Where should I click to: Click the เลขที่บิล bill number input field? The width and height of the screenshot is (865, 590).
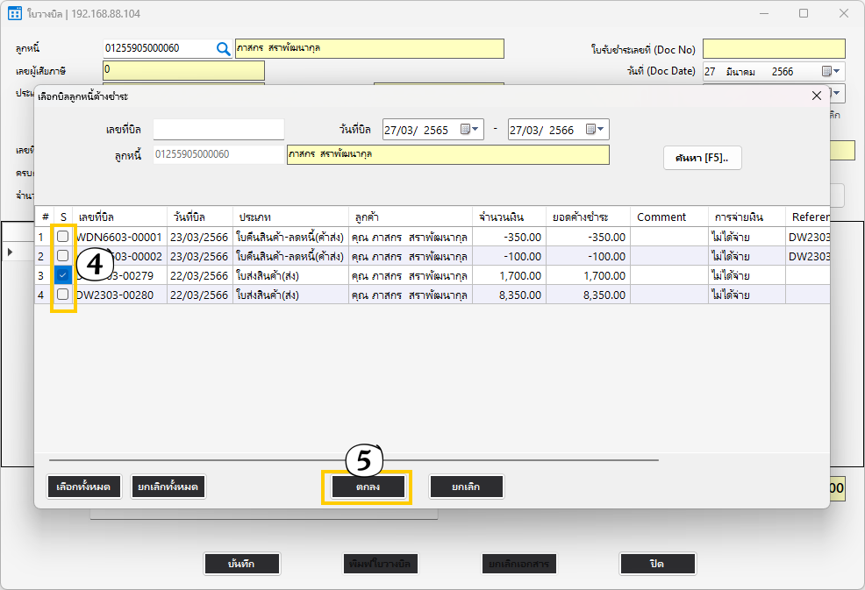(x=218, y=130)
